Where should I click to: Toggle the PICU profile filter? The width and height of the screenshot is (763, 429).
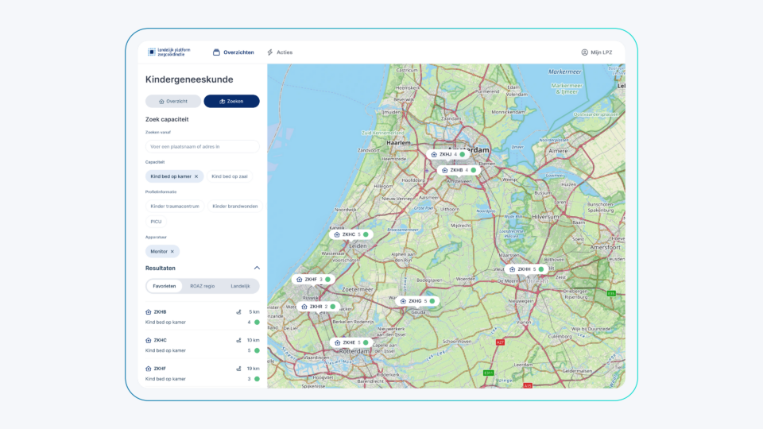(x=156, y=222)
